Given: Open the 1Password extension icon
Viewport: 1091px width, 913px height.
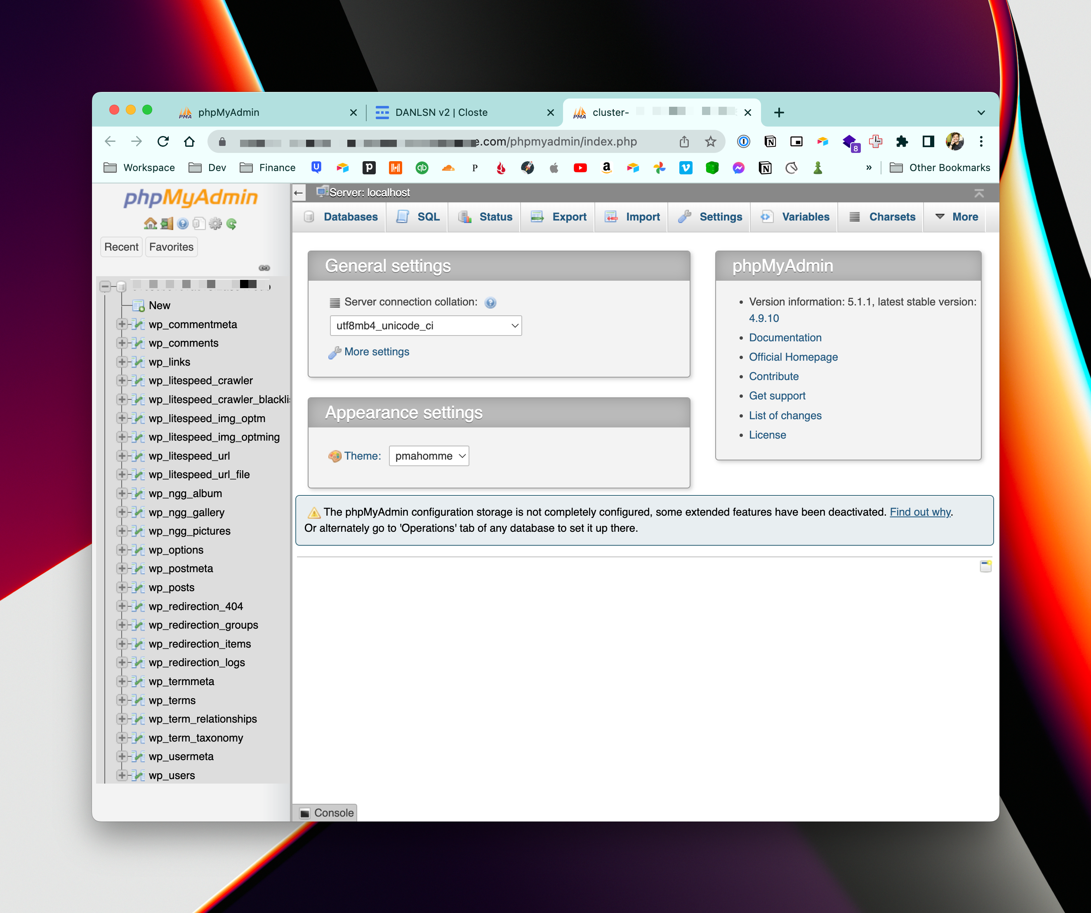Looking at the screenshot, I should pos(743,142).
